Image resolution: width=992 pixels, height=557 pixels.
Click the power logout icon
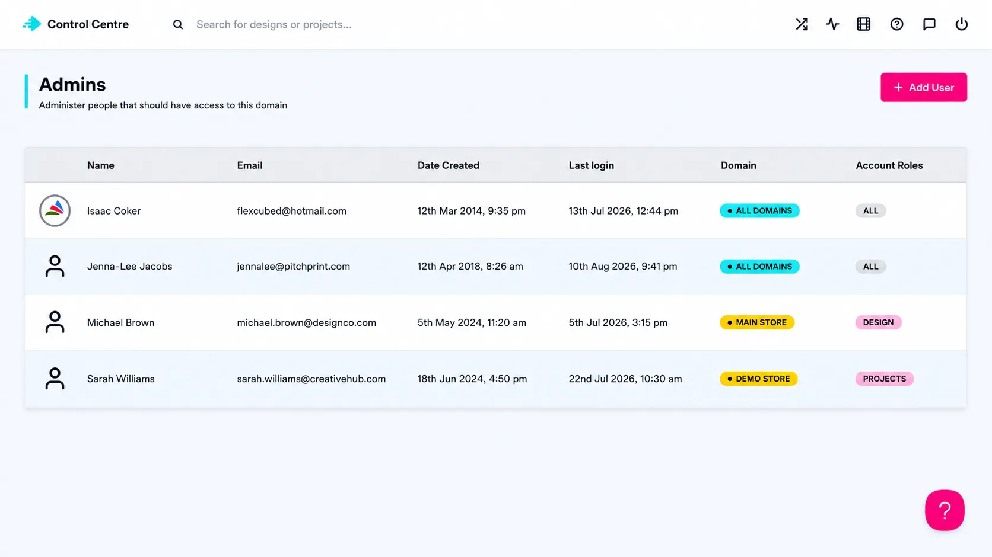(961, 24)
